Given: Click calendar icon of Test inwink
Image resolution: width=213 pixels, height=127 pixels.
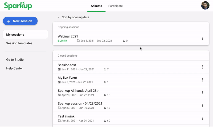Looking at the screenshot, I should (59, 121).
